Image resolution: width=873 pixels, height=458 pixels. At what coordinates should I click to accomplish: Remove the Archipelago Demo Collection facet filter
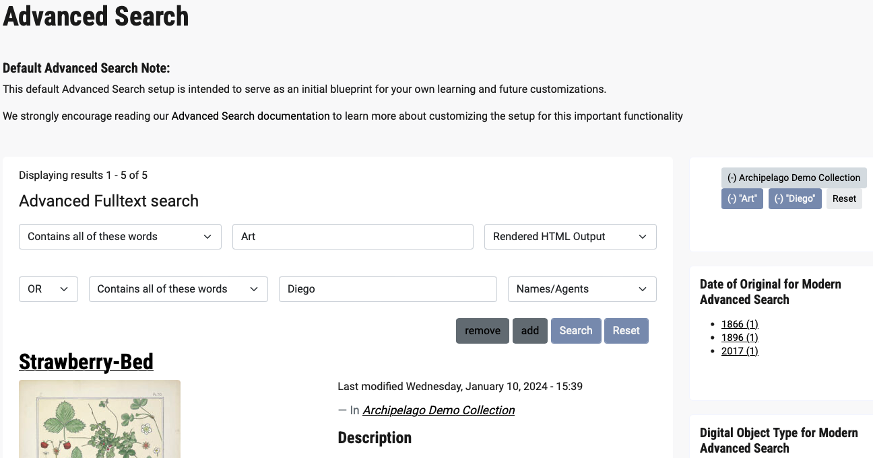tap(794, 178)
